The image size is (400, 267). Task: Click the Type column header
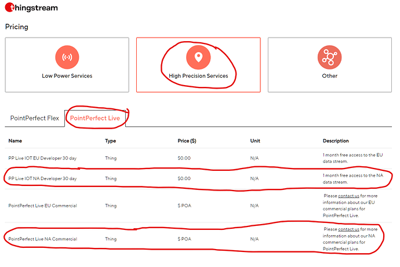111,141
